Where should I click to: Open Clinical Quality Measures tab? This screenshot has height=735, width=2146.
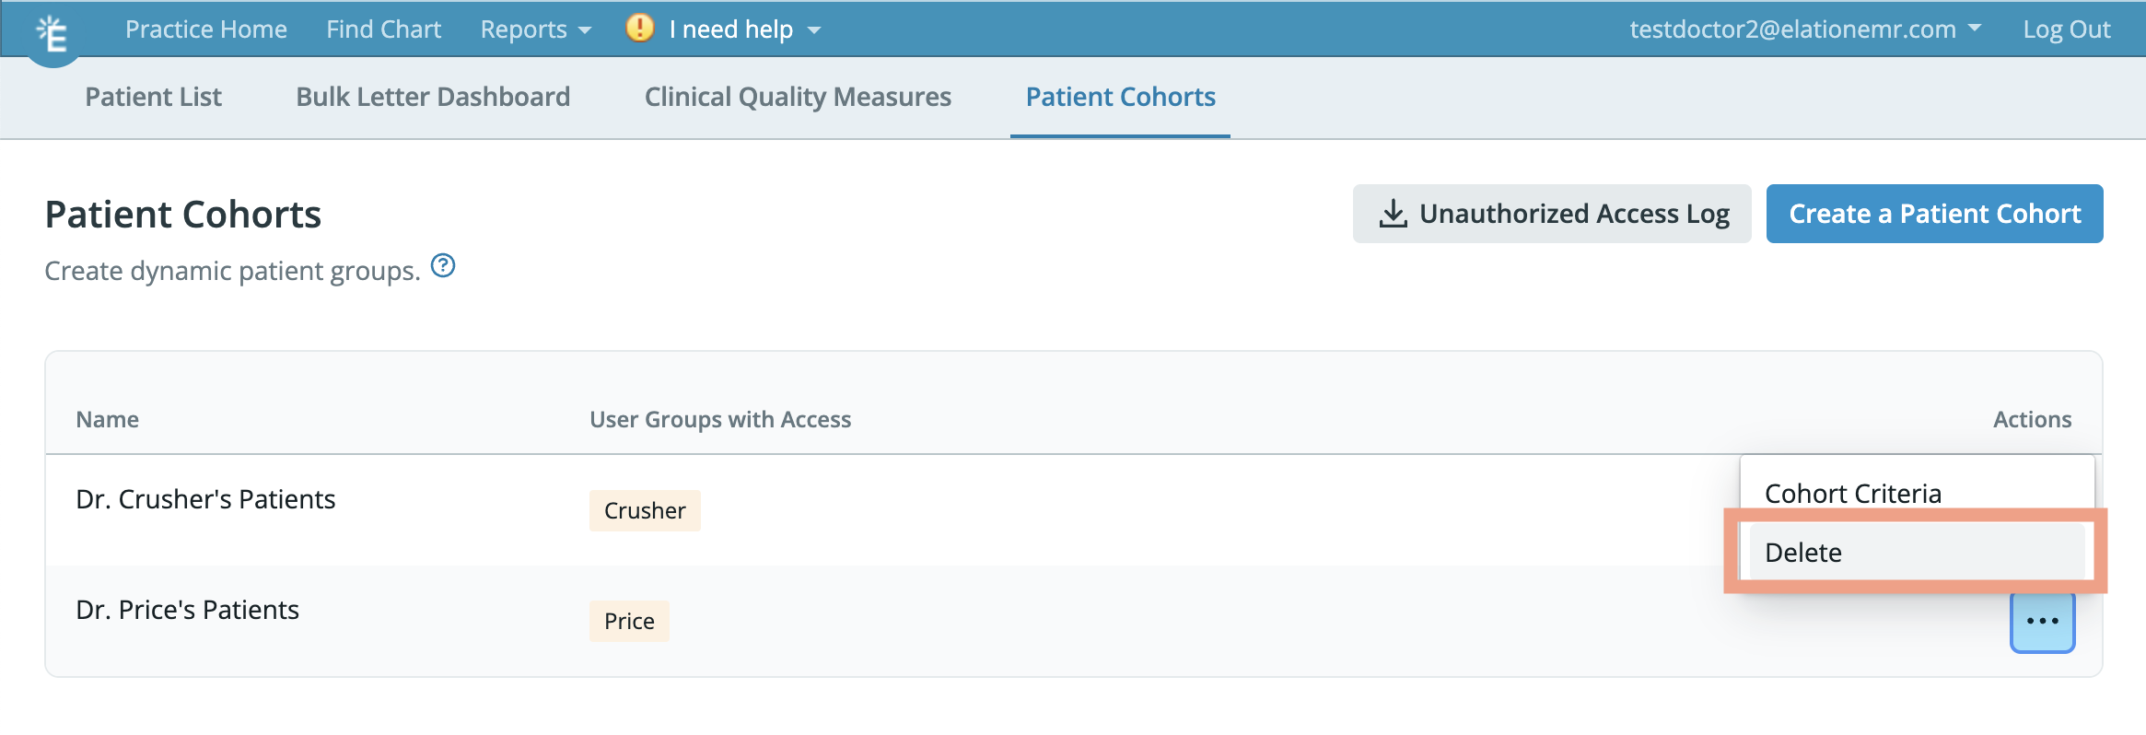point(798,97)
